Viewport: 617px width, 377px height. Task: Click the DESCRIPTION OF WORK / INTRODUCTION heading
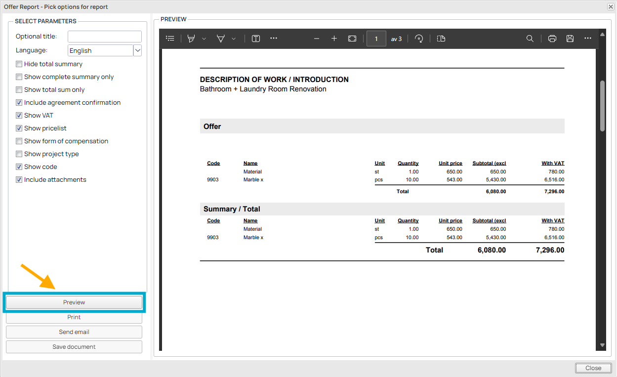(274, 80)
